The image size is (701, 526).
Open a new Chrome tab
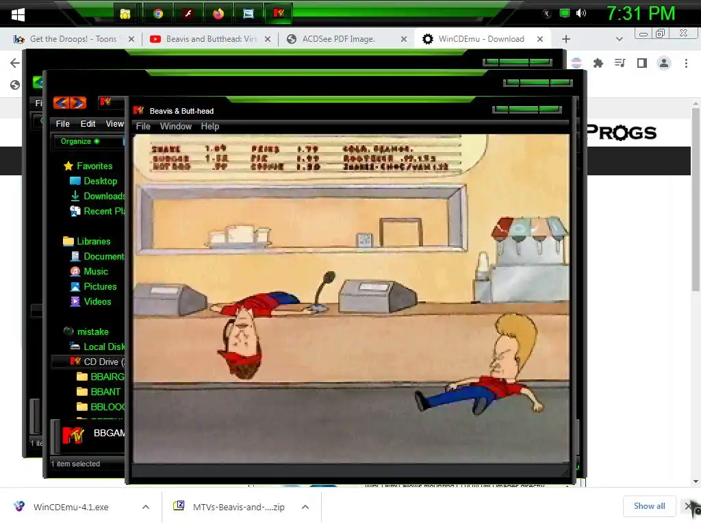click(x=566, y=39)
